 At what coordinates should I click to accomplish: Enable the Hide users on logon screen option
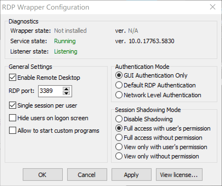[12, 118]
